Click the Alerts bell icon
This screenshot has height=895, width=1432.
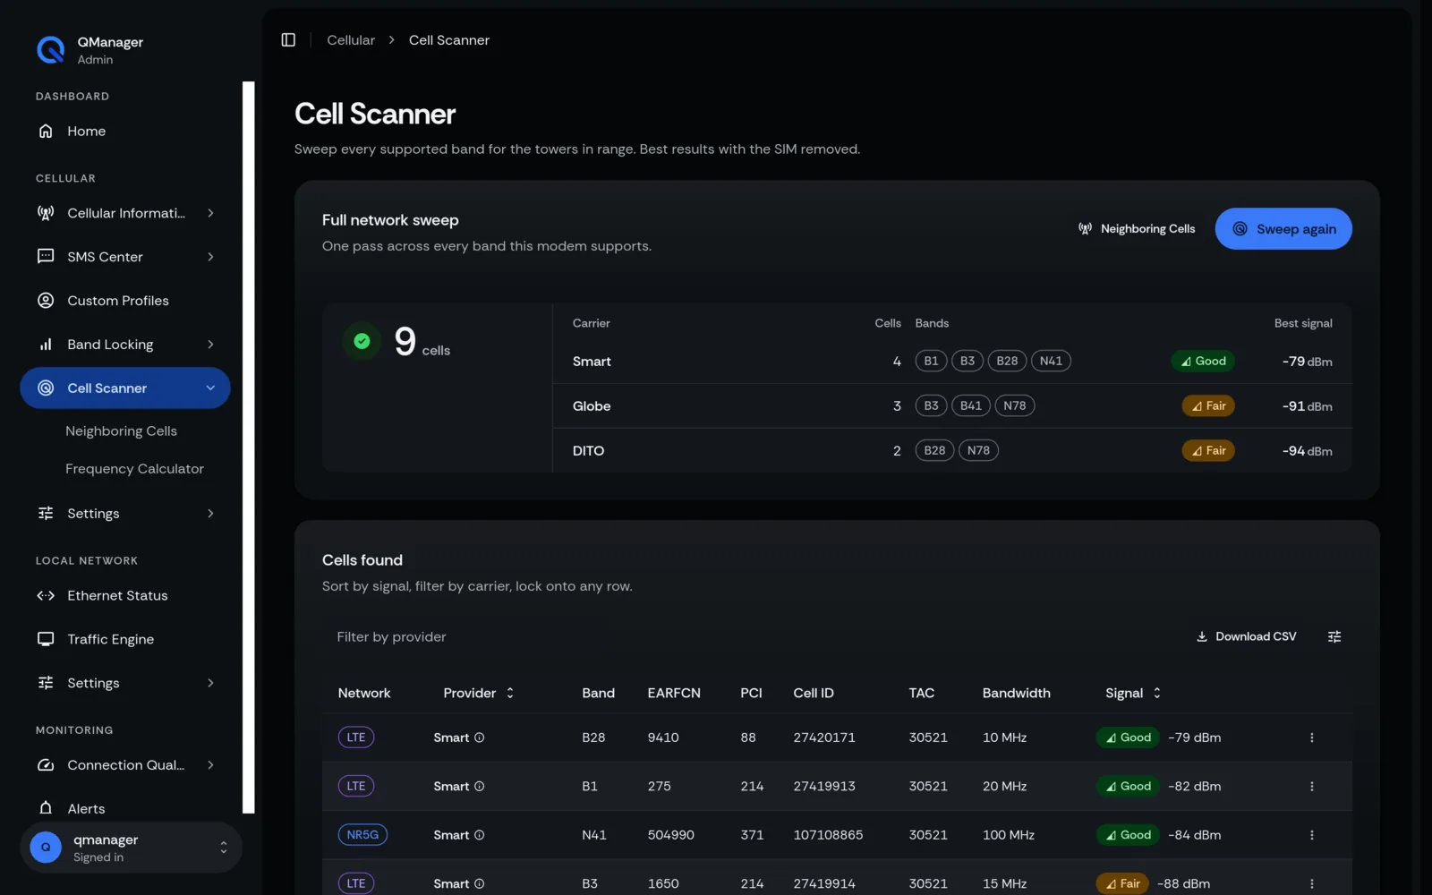coord(46,808)
